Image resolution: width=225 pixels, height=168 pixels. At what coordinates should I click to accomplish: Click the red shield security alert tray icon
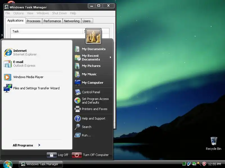[x=204, y=164]
